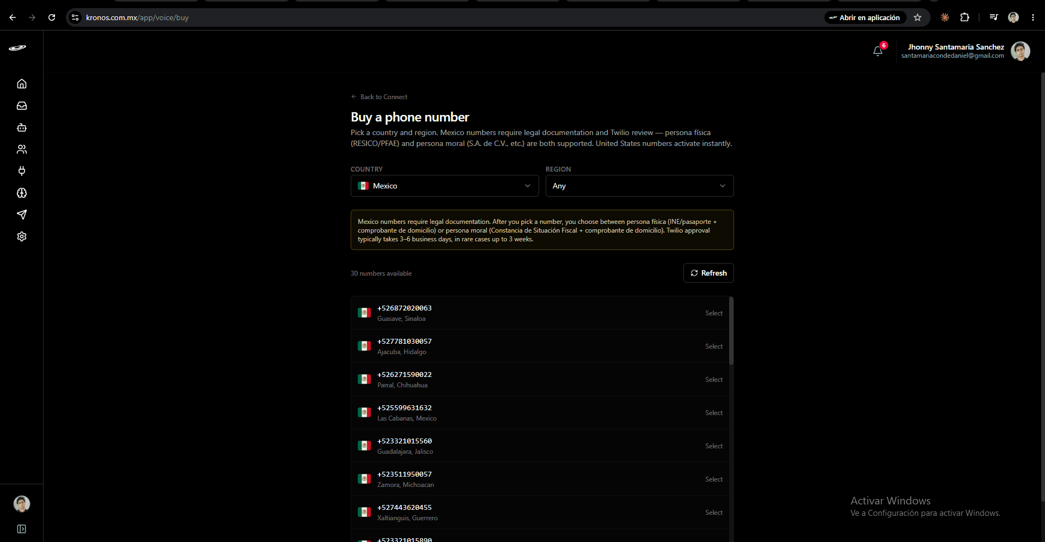Refresh the available numbers list
This screenshot has width=1045, height=542.
click(x=708, y=273)
